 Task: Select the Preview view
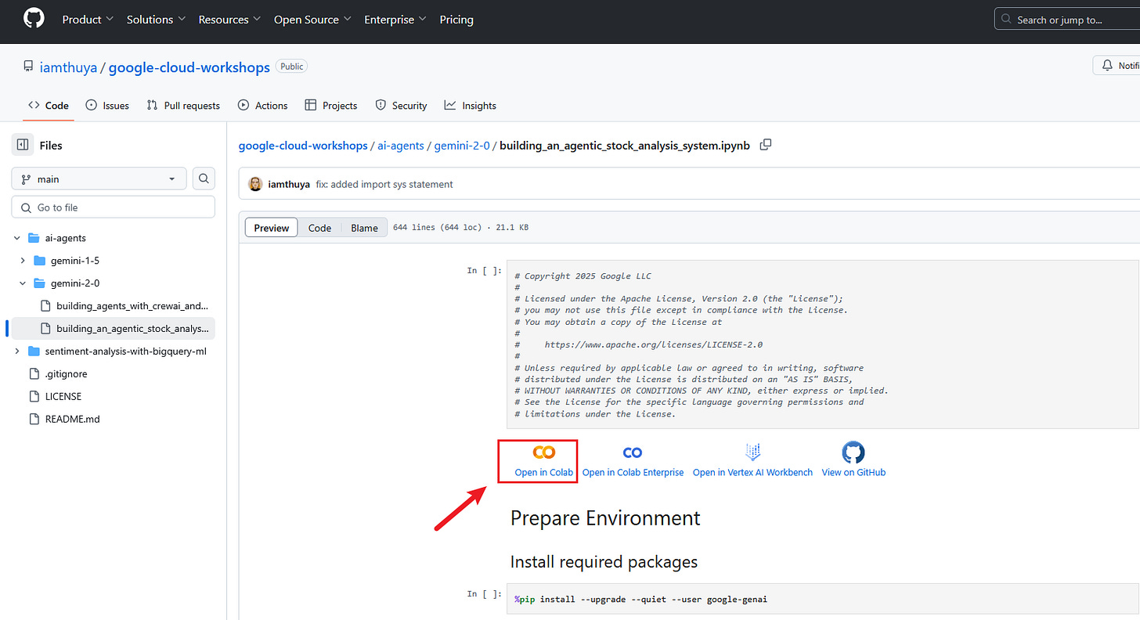272,228
